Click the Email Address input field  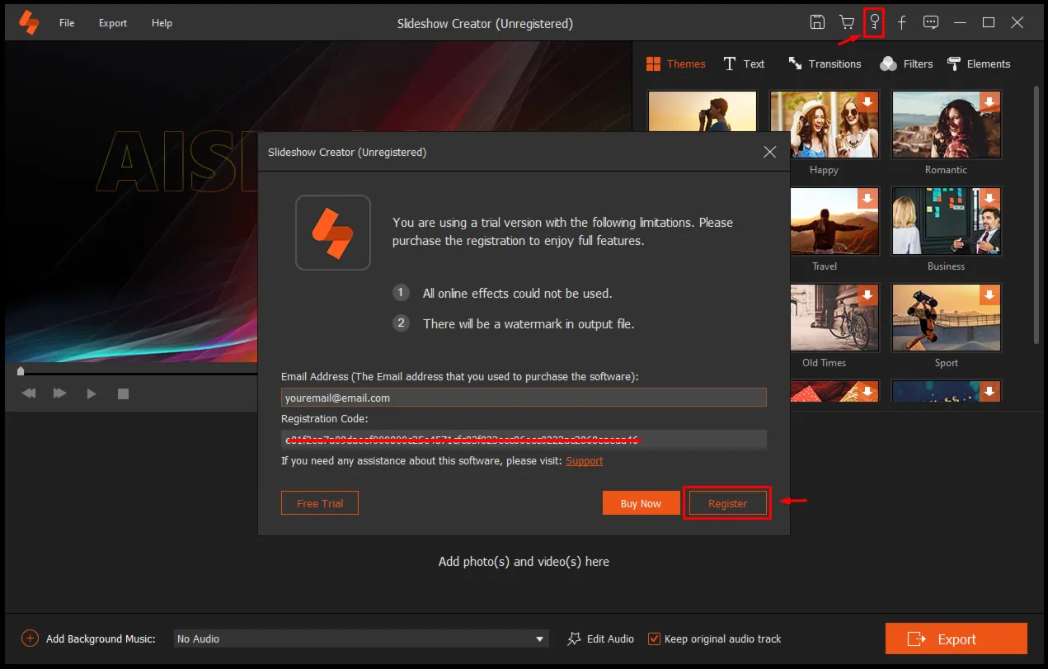(x=524, y=398)
